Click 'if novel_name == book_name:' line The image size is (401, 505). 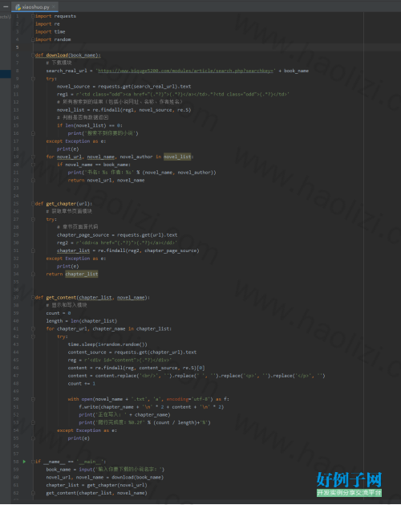tap(94, 165)
